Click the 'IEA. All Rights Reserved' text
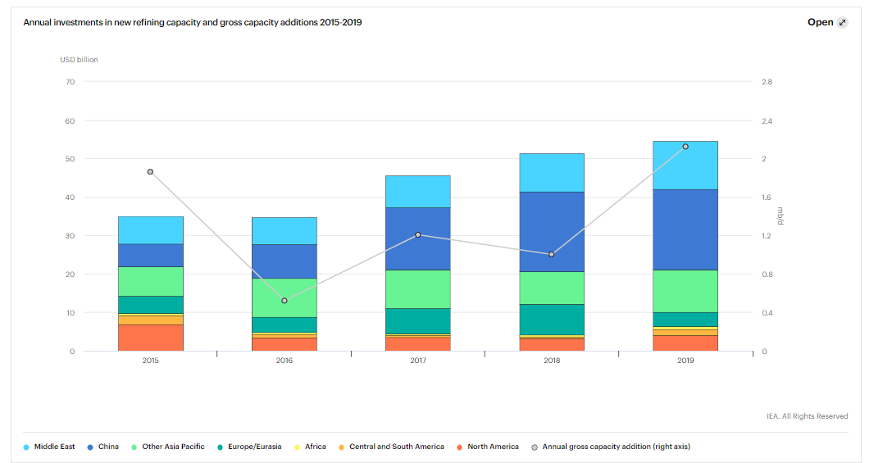The image size is (874, 463). (x=807, y=416)
